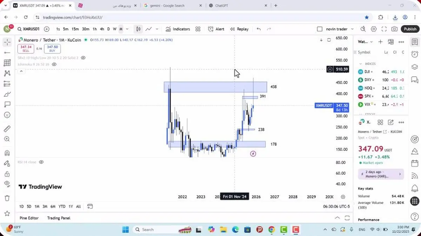Show All date range
This screenshot has width=421, height=236.
point(78,206)
